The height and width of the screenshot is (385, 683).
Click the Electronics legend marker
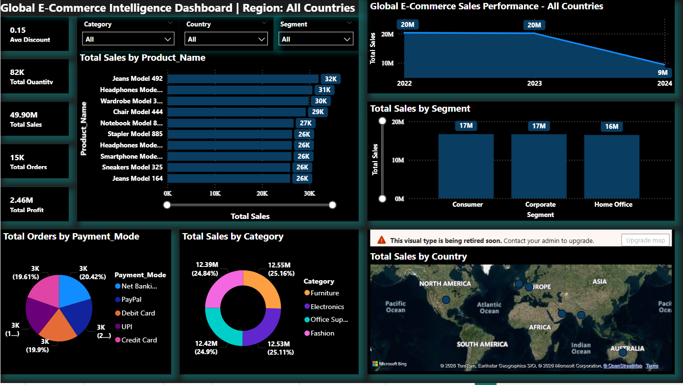pyautogui.click(x=307, y=307)
